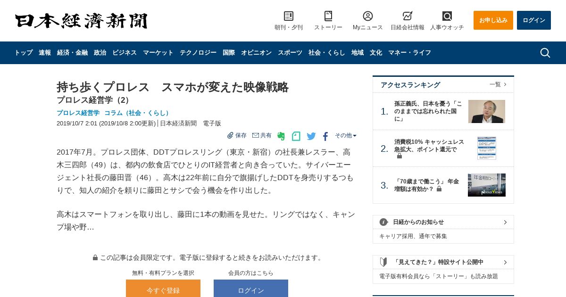Open the 経済・金融 section
566x297 pixels.
[x=72, y=53]
